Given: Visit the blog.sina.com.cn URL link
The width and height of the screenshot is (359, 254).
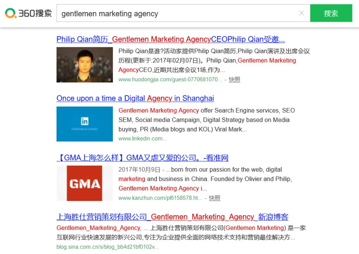Looking at the screenshot, I should (x=107, y=247).
